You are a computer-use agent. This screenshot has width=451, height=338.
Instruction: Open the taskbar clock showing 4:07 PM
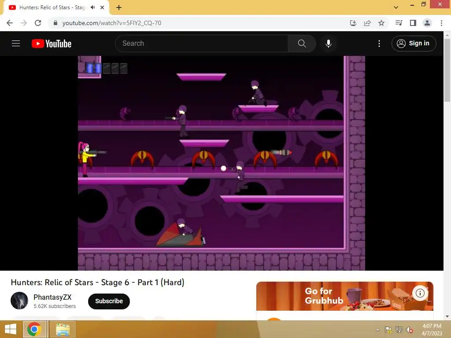pos(432,330)
